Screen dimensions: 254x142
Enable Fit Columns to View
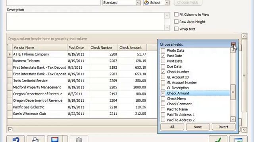176,14
